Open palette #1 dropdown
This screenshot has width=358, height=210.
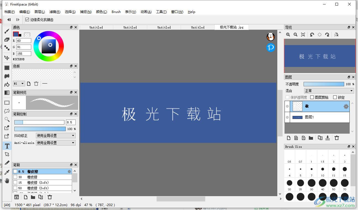tap(19, 84)
